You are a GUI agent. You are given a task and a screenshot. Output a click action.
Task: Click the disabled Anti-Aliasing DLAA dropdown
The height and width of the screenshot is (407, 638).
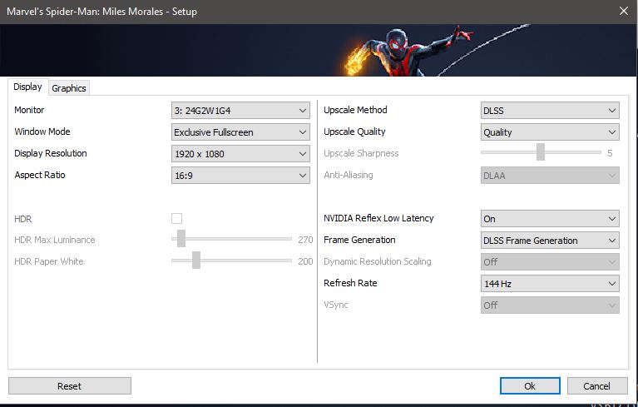tap(550, 176)
